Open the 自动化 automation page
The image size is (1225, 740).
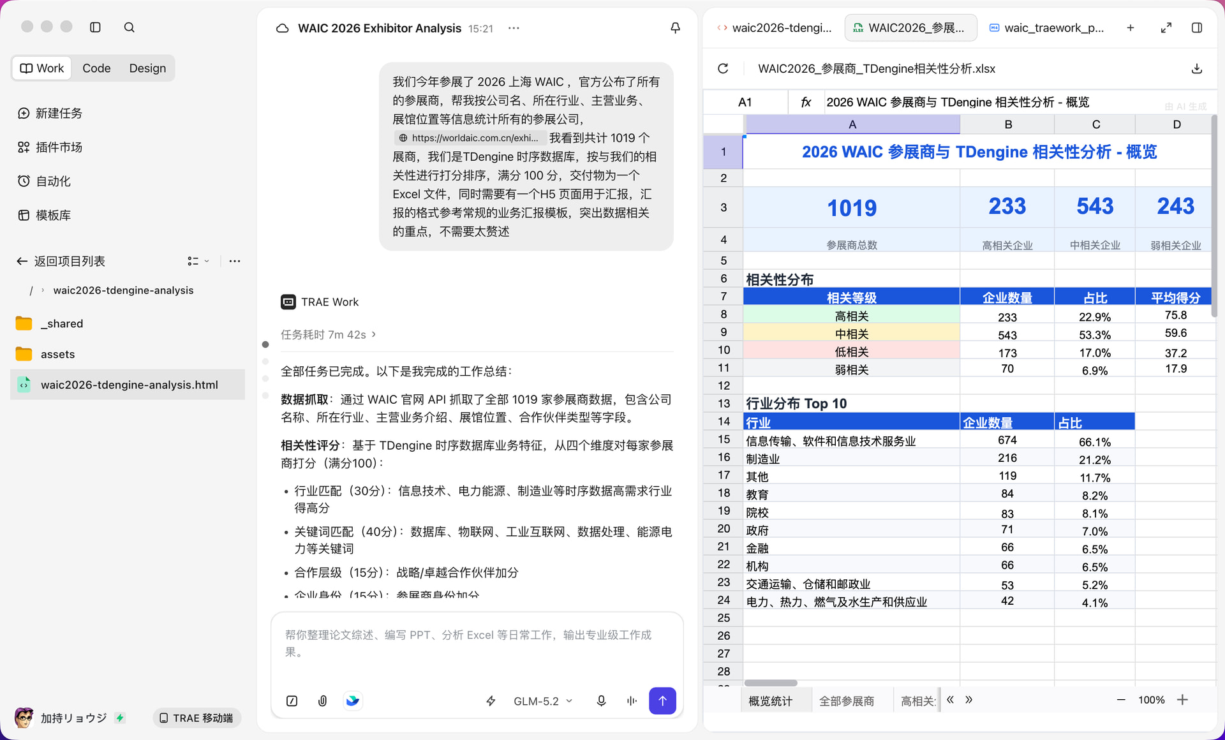pyautogui.click(x=44, y=181)
